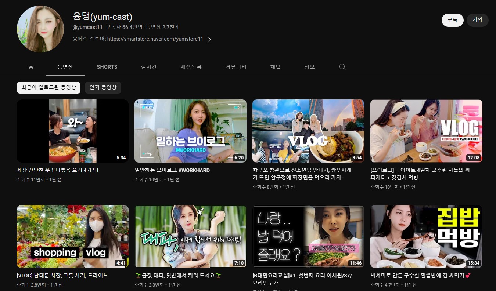The image size is (496, 291).
Task: Click the 집밥 먹방 video thumbnail
Action: click(x=426, y=236)
